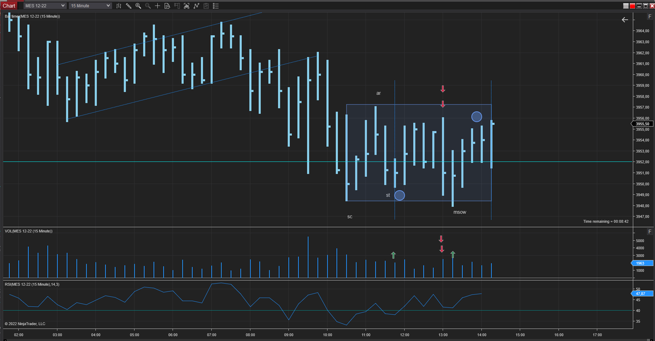The width and height of the screenshot is (655, 341).
Task: Select the blue circle next to st label
Action: [x=400, y=195]
